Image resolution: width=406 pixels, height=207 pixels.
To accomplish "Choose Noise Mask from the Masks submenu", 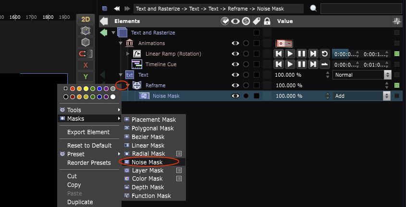I will point(147,162).
